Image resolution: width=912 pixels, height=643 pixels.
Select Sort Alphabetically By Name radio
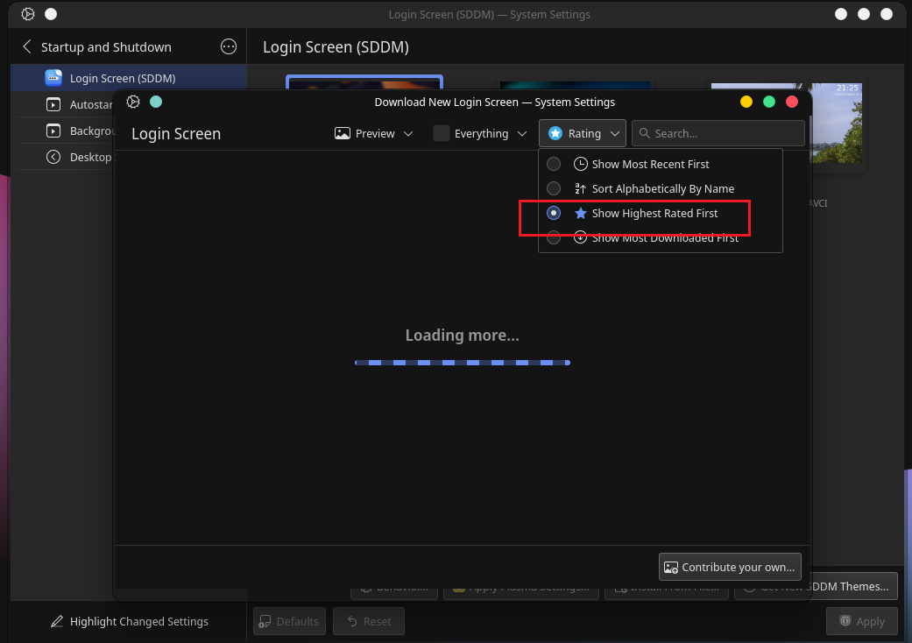pyautogui.click(x=554, y=188)
